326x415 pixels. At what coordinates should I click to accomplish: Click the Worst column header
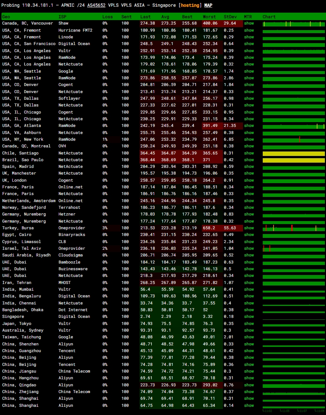(210, 17)
